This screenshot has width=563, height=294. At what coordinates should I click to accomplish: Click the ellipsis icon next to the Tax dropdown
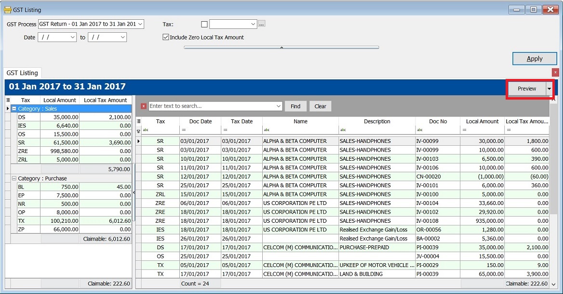[x=261, y=24]
